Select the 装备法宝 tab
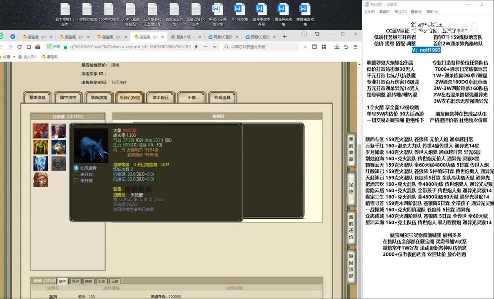This screenshot has width=494, height=299. (x=99, y=97)
